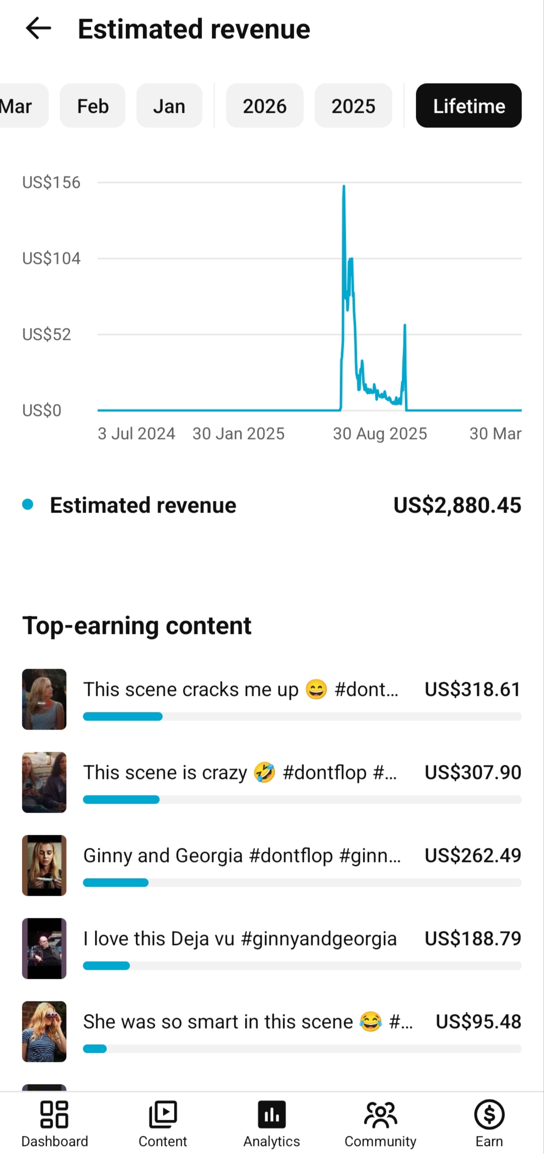
Task: Open the Community people icon
Action: 381,1115
